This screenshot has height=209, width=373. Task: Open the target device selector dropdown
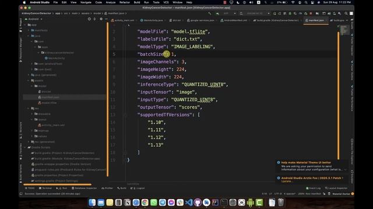click(x=255, y=13)
